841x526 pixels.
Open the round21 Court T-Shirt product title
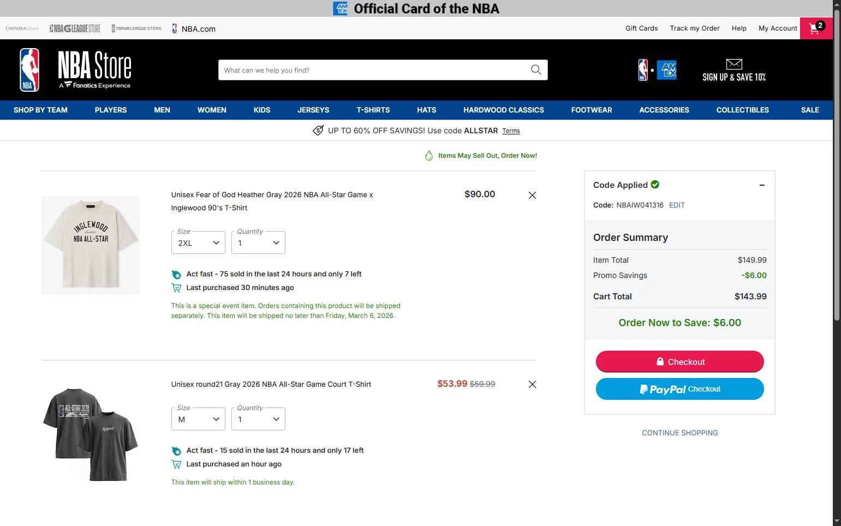point(271,384)
